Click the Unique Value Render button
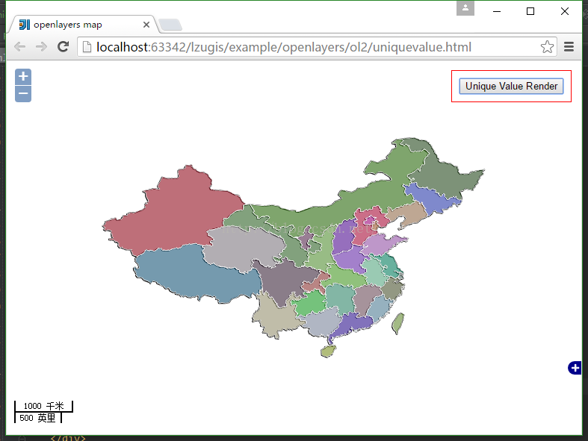 511,86
